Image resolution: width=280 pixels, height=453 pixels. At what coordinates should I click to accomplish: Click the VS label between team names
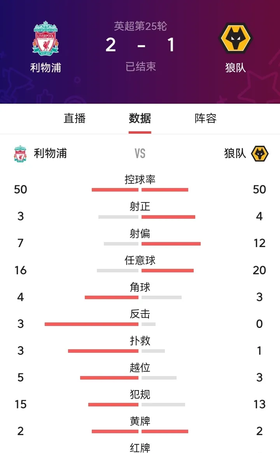pos(140,153)
